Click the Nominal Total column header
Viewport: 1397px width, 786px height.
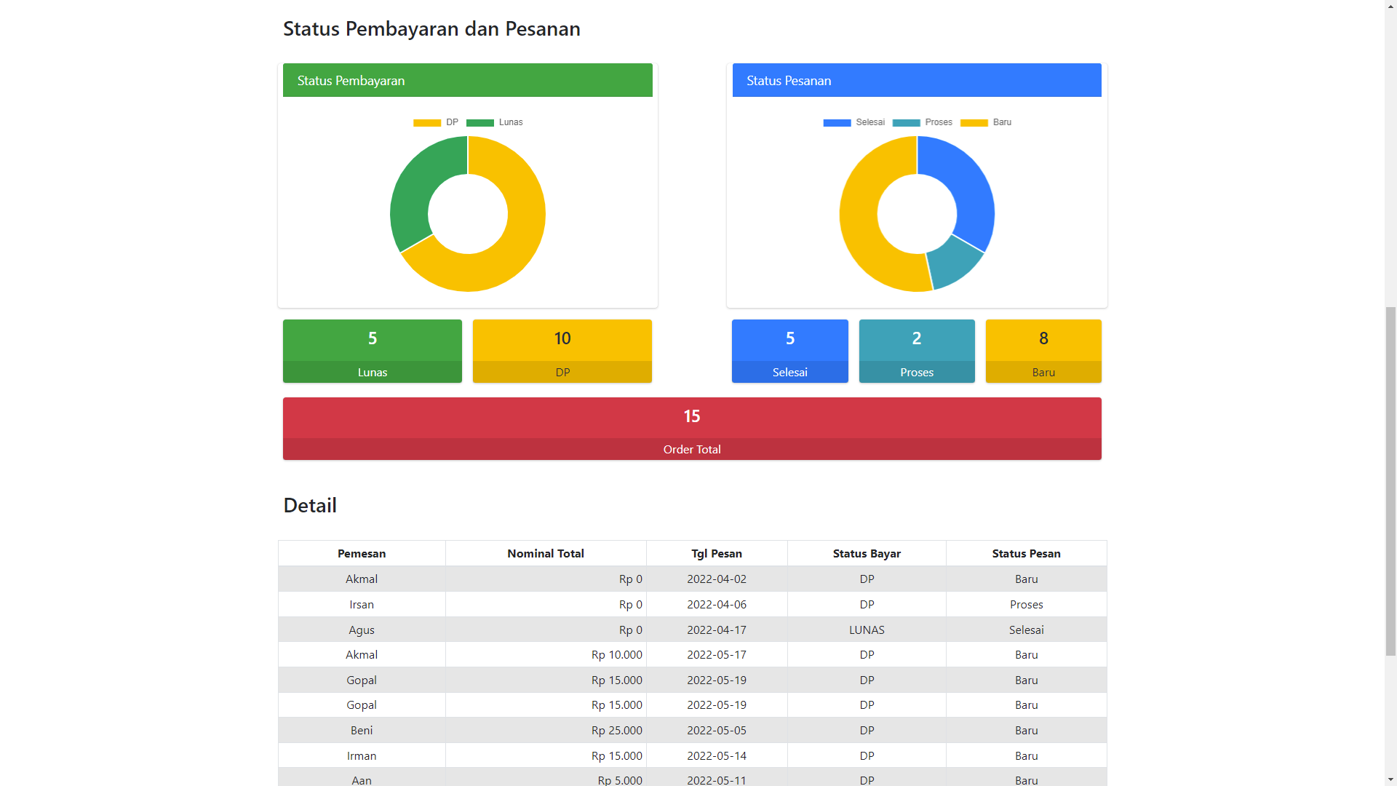click(x=545, y=553)
